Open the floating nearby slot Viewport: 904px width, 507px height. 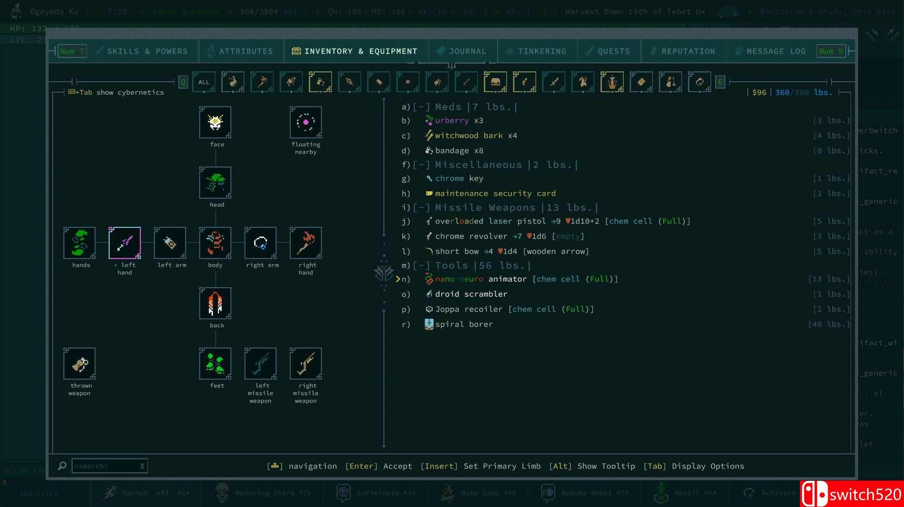tap(306, 123)
